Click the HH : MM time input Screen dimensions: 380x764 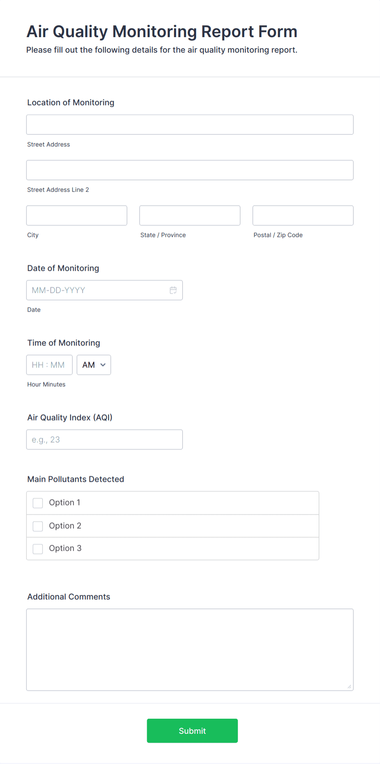pyautogui.click(x=49, y=365)
